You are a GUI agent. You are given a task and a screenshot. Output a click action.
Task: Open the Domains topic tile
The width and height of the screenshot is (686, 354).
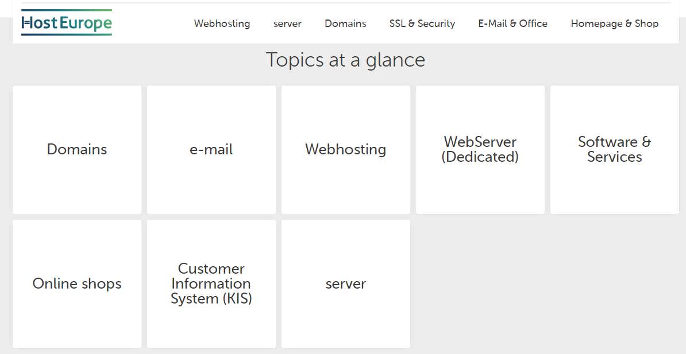(77, 150)
